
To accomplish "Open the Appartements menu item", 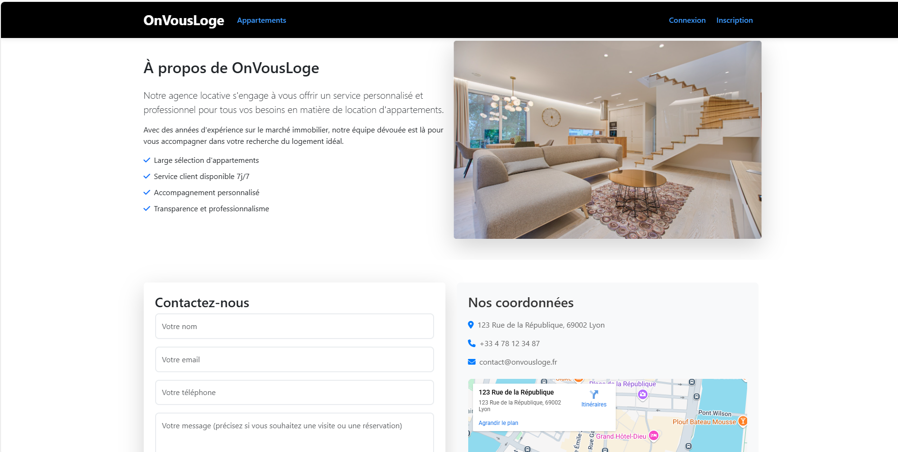I will coord(261,20).
